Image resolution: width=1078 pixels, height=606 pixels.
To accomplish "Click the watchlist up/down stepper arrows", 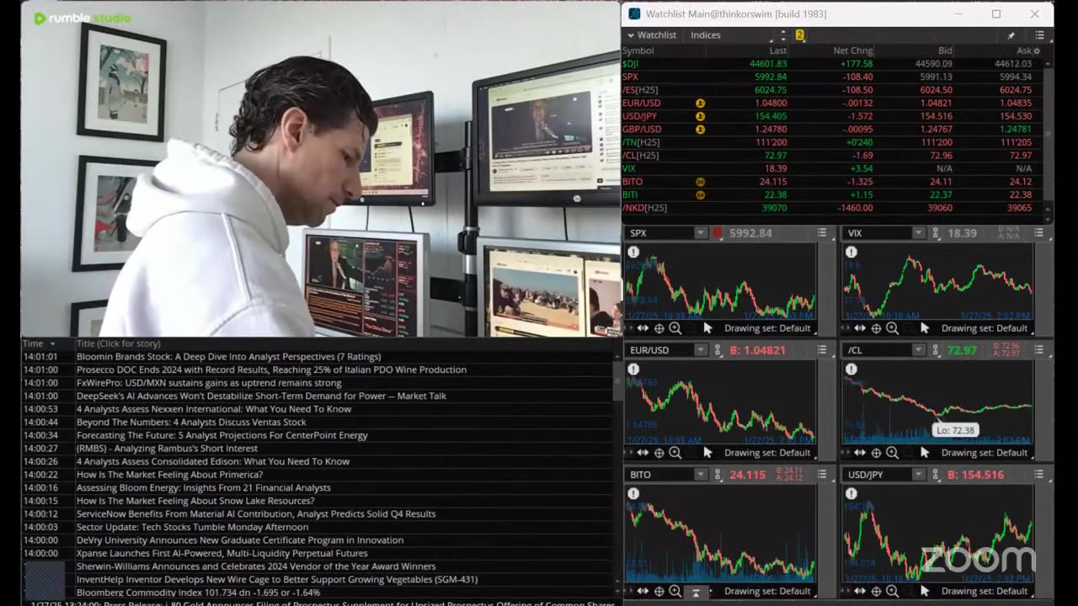I will pos(783,35).
